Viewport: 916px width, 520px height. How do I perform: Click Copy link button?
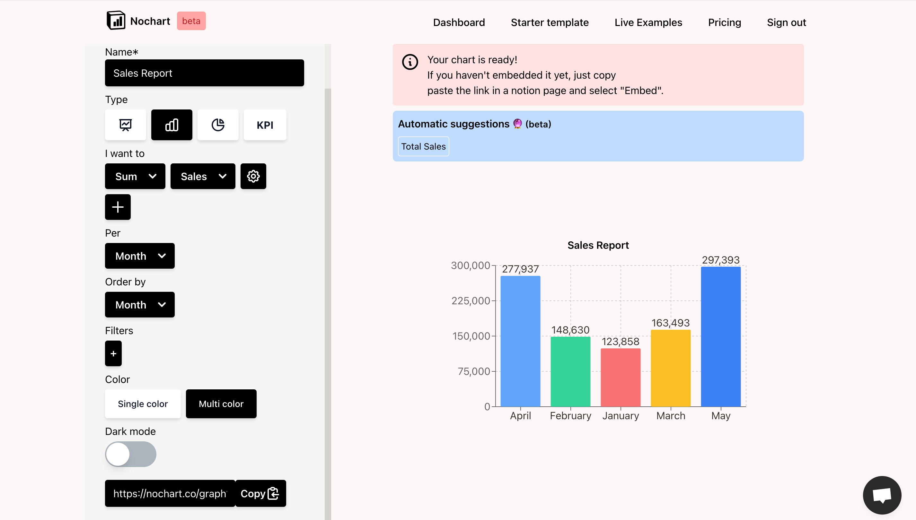pos(260,494)
